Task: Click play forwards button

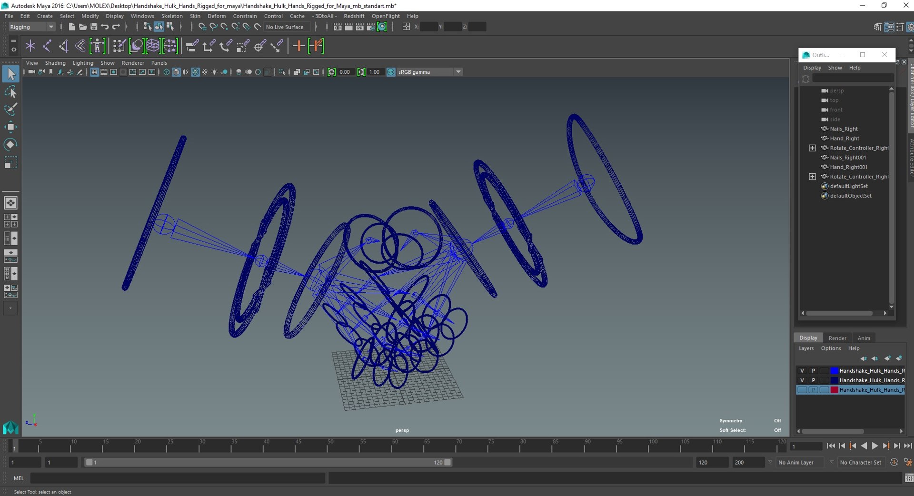Action: click(875, 446)
